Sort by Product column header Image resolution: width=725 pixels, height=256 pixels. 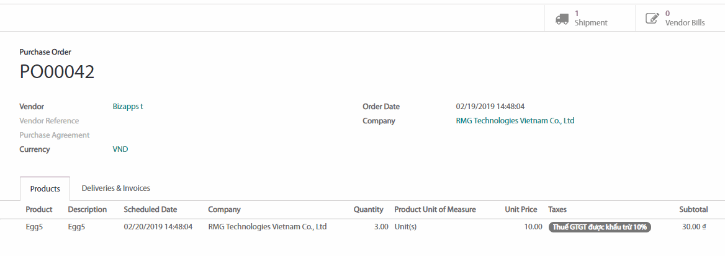click(39, 210)
